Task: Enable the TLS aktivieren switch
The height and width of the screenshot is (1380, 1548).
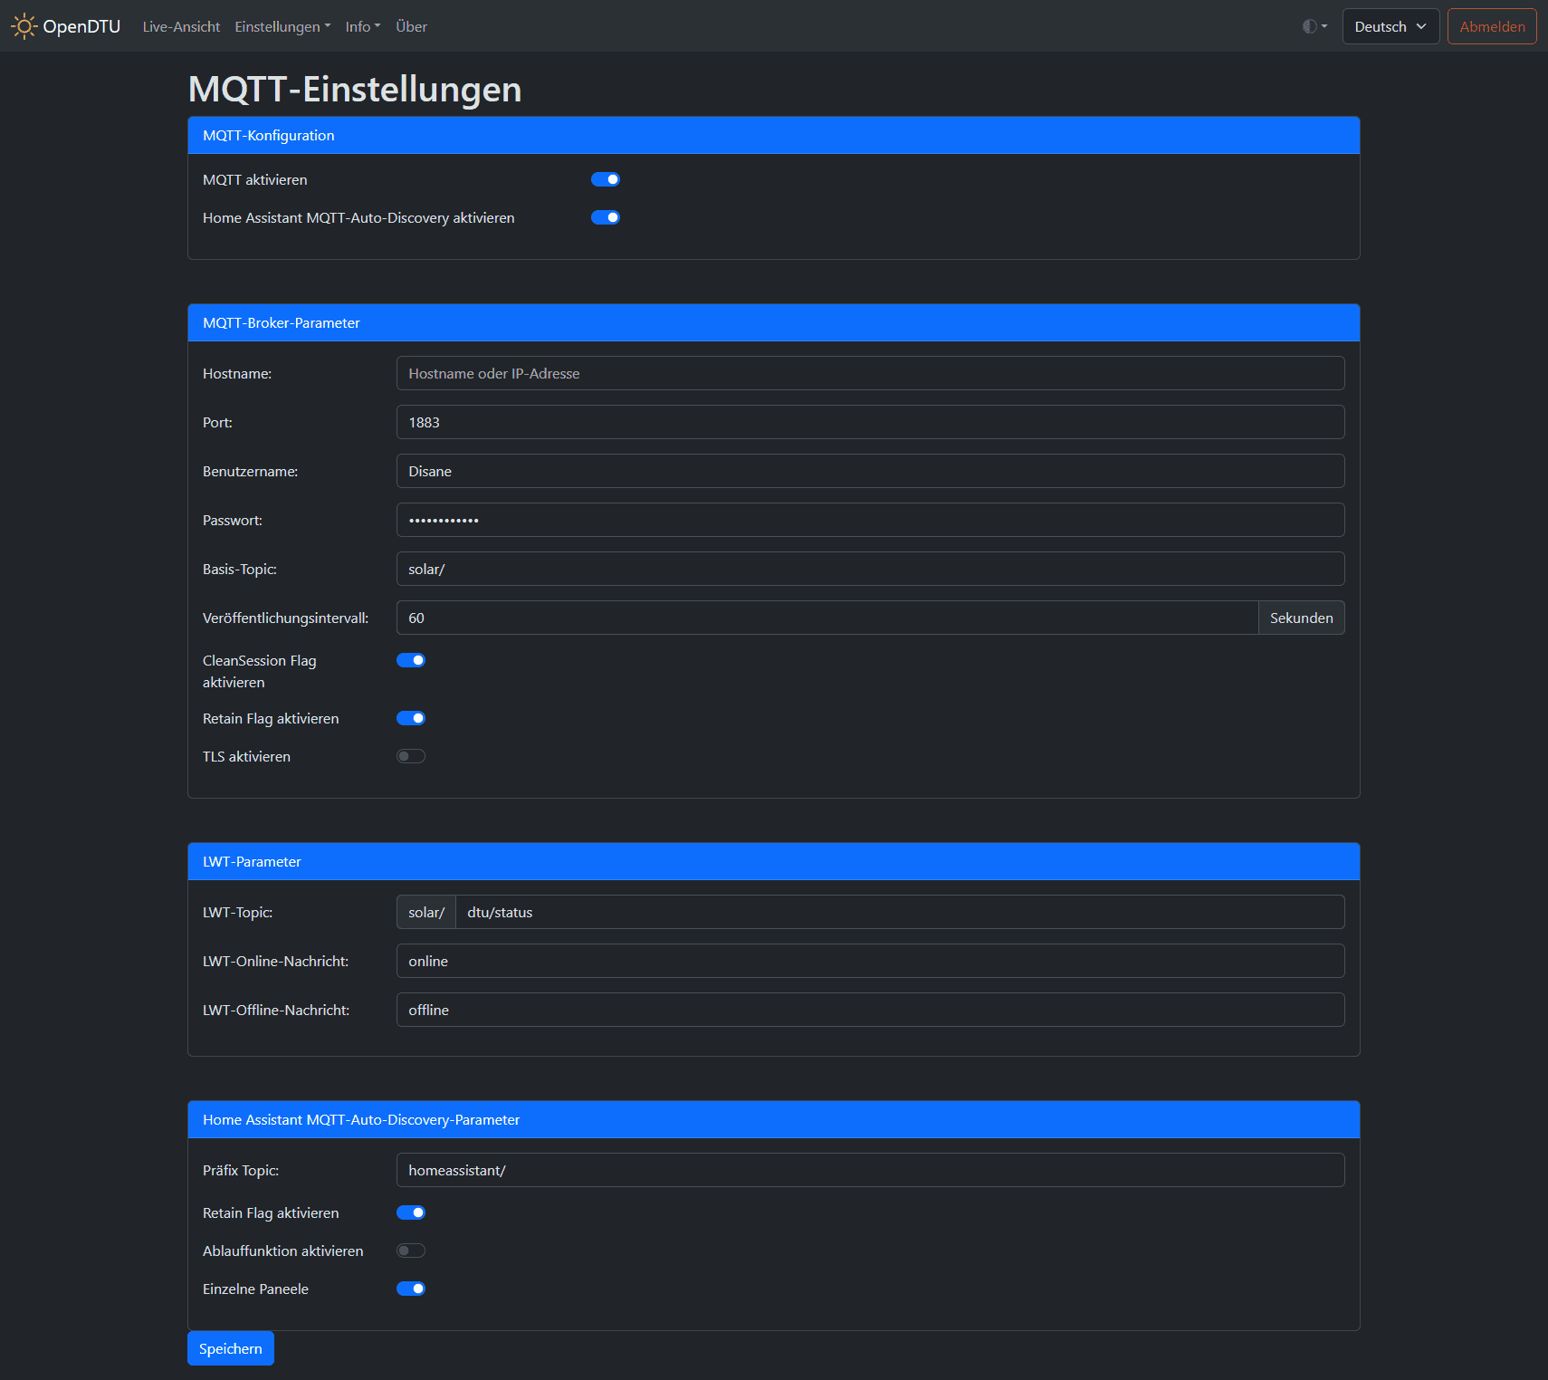Action: (x=410, y=756)
